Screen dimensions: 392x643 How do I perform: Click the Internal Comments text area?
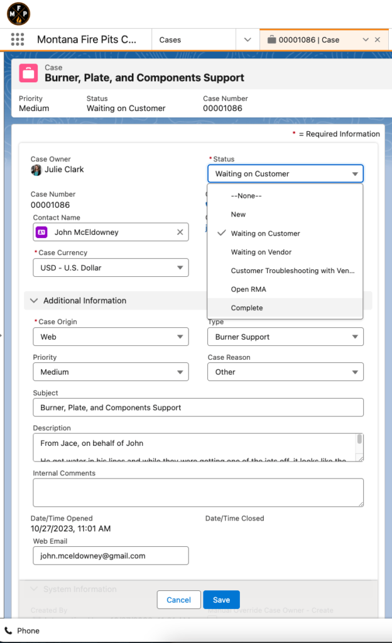pos(198,492)
